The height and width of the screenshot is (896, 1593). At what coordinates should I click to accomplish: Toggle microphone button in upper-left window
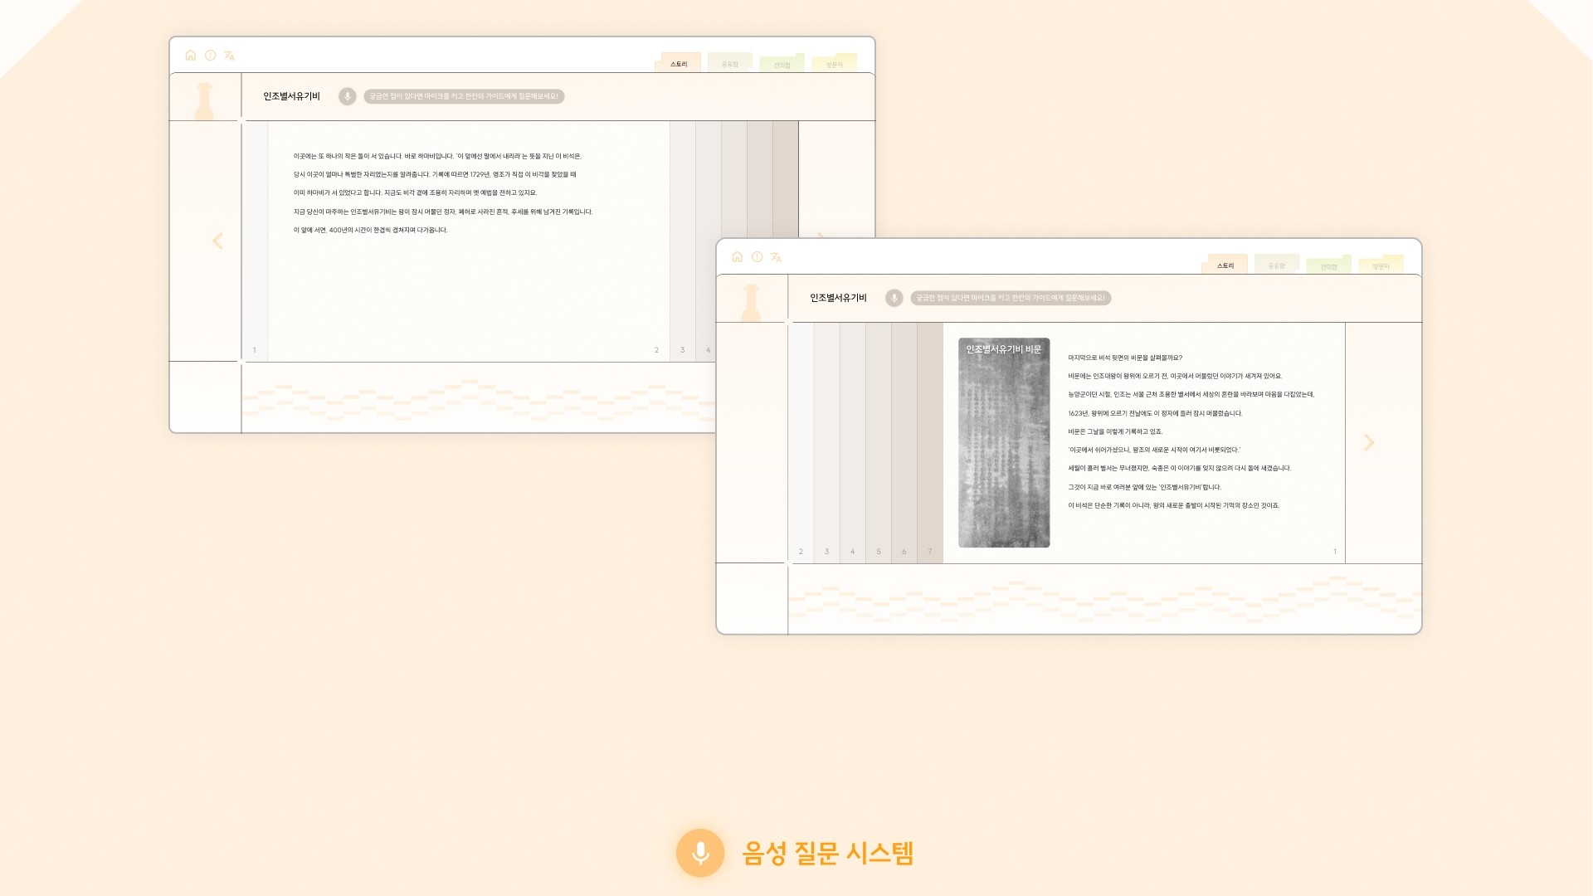[x=348, y=96]
